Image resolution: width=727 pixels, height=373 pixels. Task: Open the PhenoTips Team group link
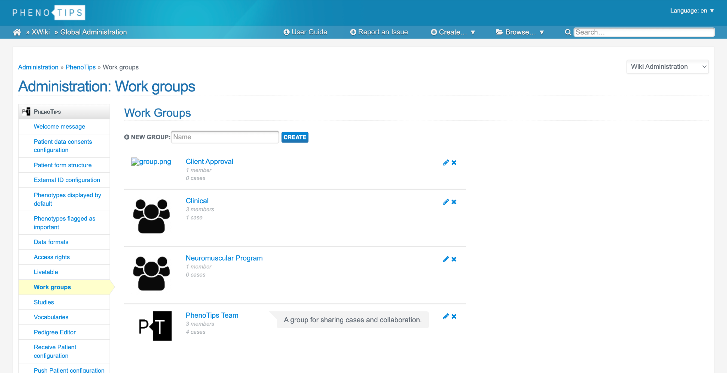pyautogui.click(x=212, y=316)
